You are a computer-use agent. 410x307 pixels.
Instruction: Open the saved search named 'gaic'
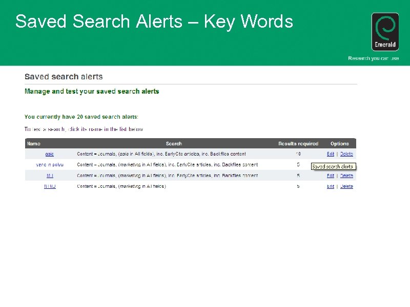pos(49,154)
